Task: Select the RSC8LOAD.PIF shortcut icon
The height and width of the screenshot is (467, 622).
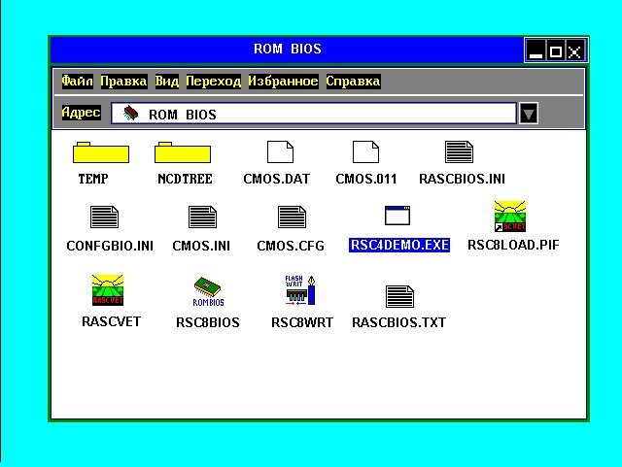Action: pyautogui.click(x=509, y=217)
